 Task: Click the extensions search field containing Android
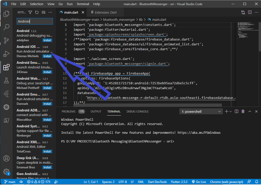pos(35,21)
